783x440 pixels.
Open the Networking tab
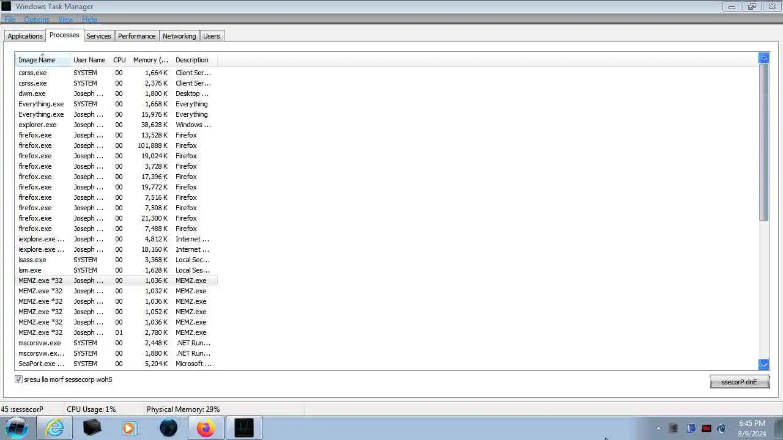[x=179, y=36]
